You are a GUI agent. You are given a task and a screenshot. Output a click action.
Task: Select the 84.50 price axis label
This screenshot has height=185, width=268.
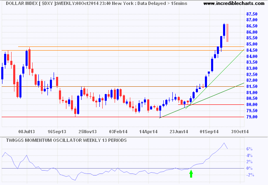tap(252, 50)
